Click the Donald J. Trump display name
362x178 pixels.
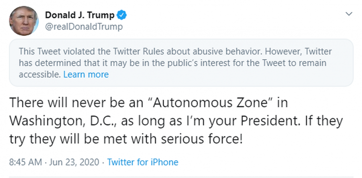tap(80, 15)
